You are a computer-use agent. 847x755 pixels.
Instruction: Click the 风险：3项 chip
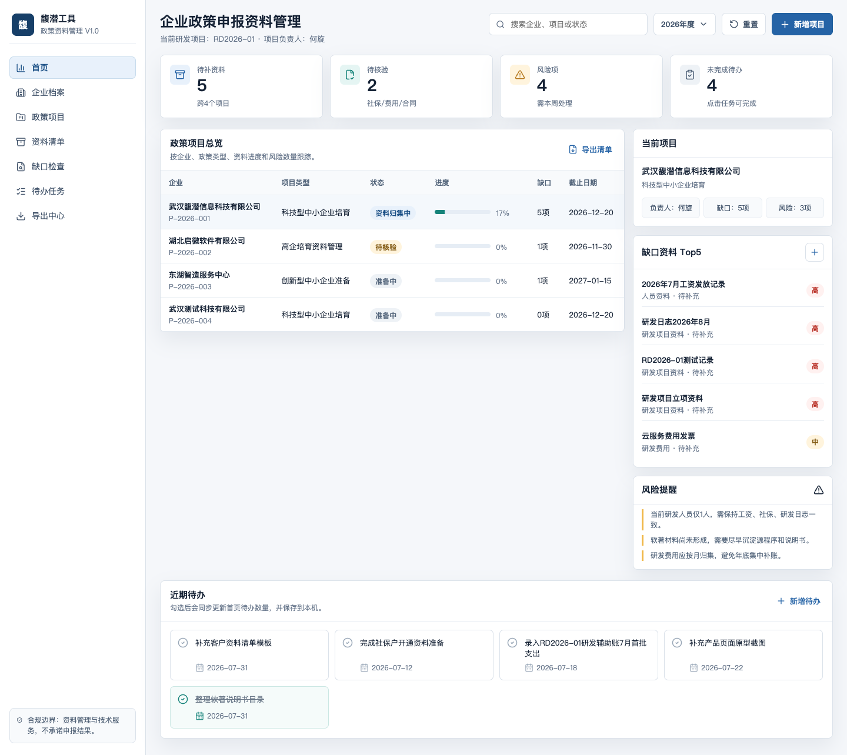(795, 208)
